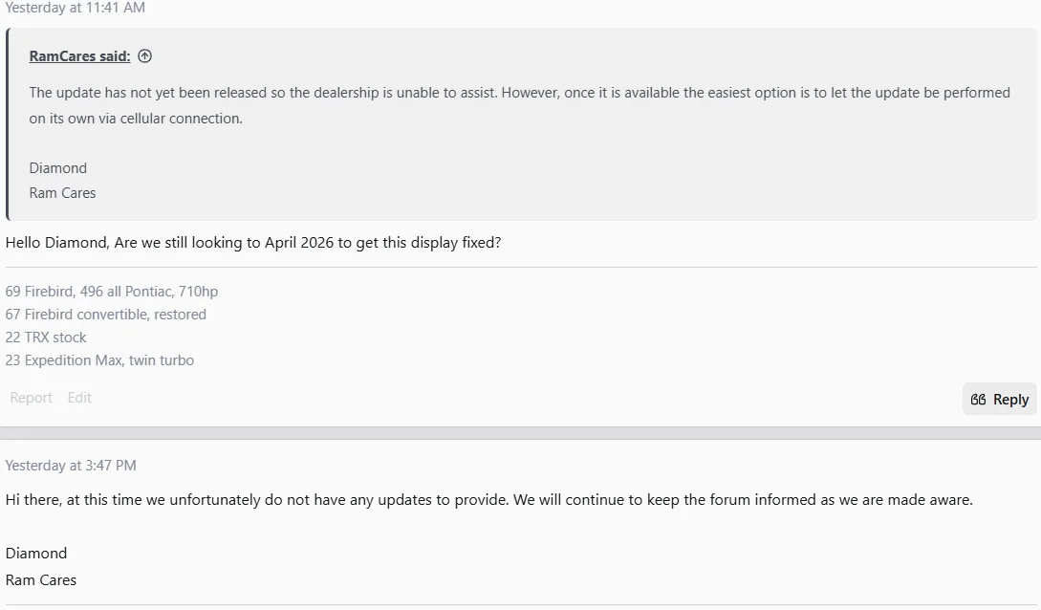
Task: Click "Diamond" inside the quoted block
Action: 58,168
